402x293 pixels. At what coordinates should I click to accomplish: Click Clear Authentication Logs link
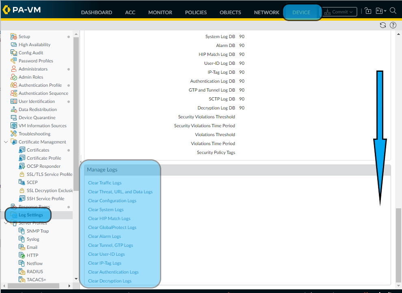pos(113,272)
